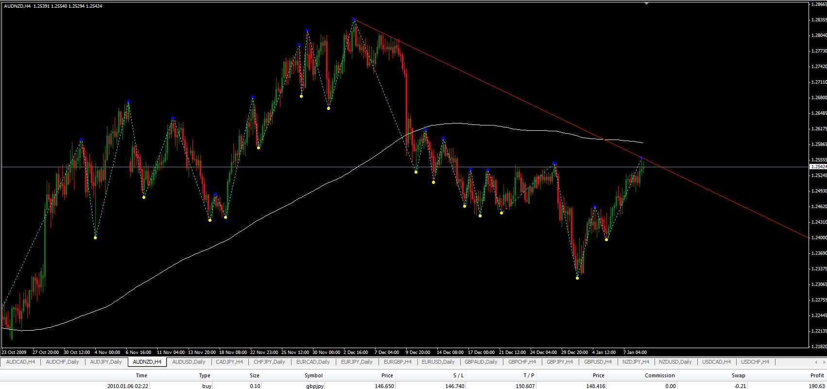
Task: Open the NZDUSD,Daily chart tab
Action: pyautogui.click(x=675, y=362)
